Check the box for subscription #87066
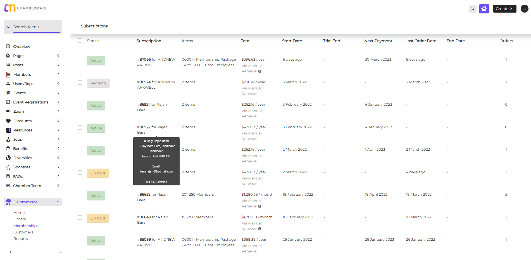The width and height of the screenshot is (531, 260). (80, 59)
